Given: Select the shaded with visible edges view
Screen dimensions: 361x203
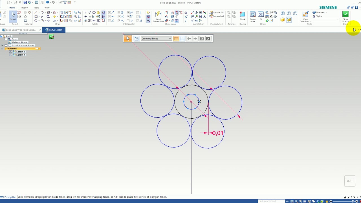Looking at the screenshot, I should pyautogui.click(x=289, y=20).
